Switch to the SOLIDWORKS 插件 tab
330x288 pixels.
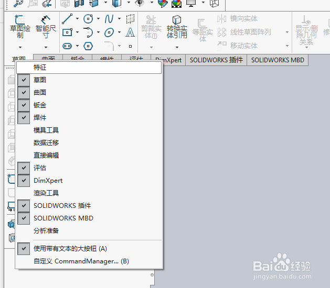(x=216, y=60)
